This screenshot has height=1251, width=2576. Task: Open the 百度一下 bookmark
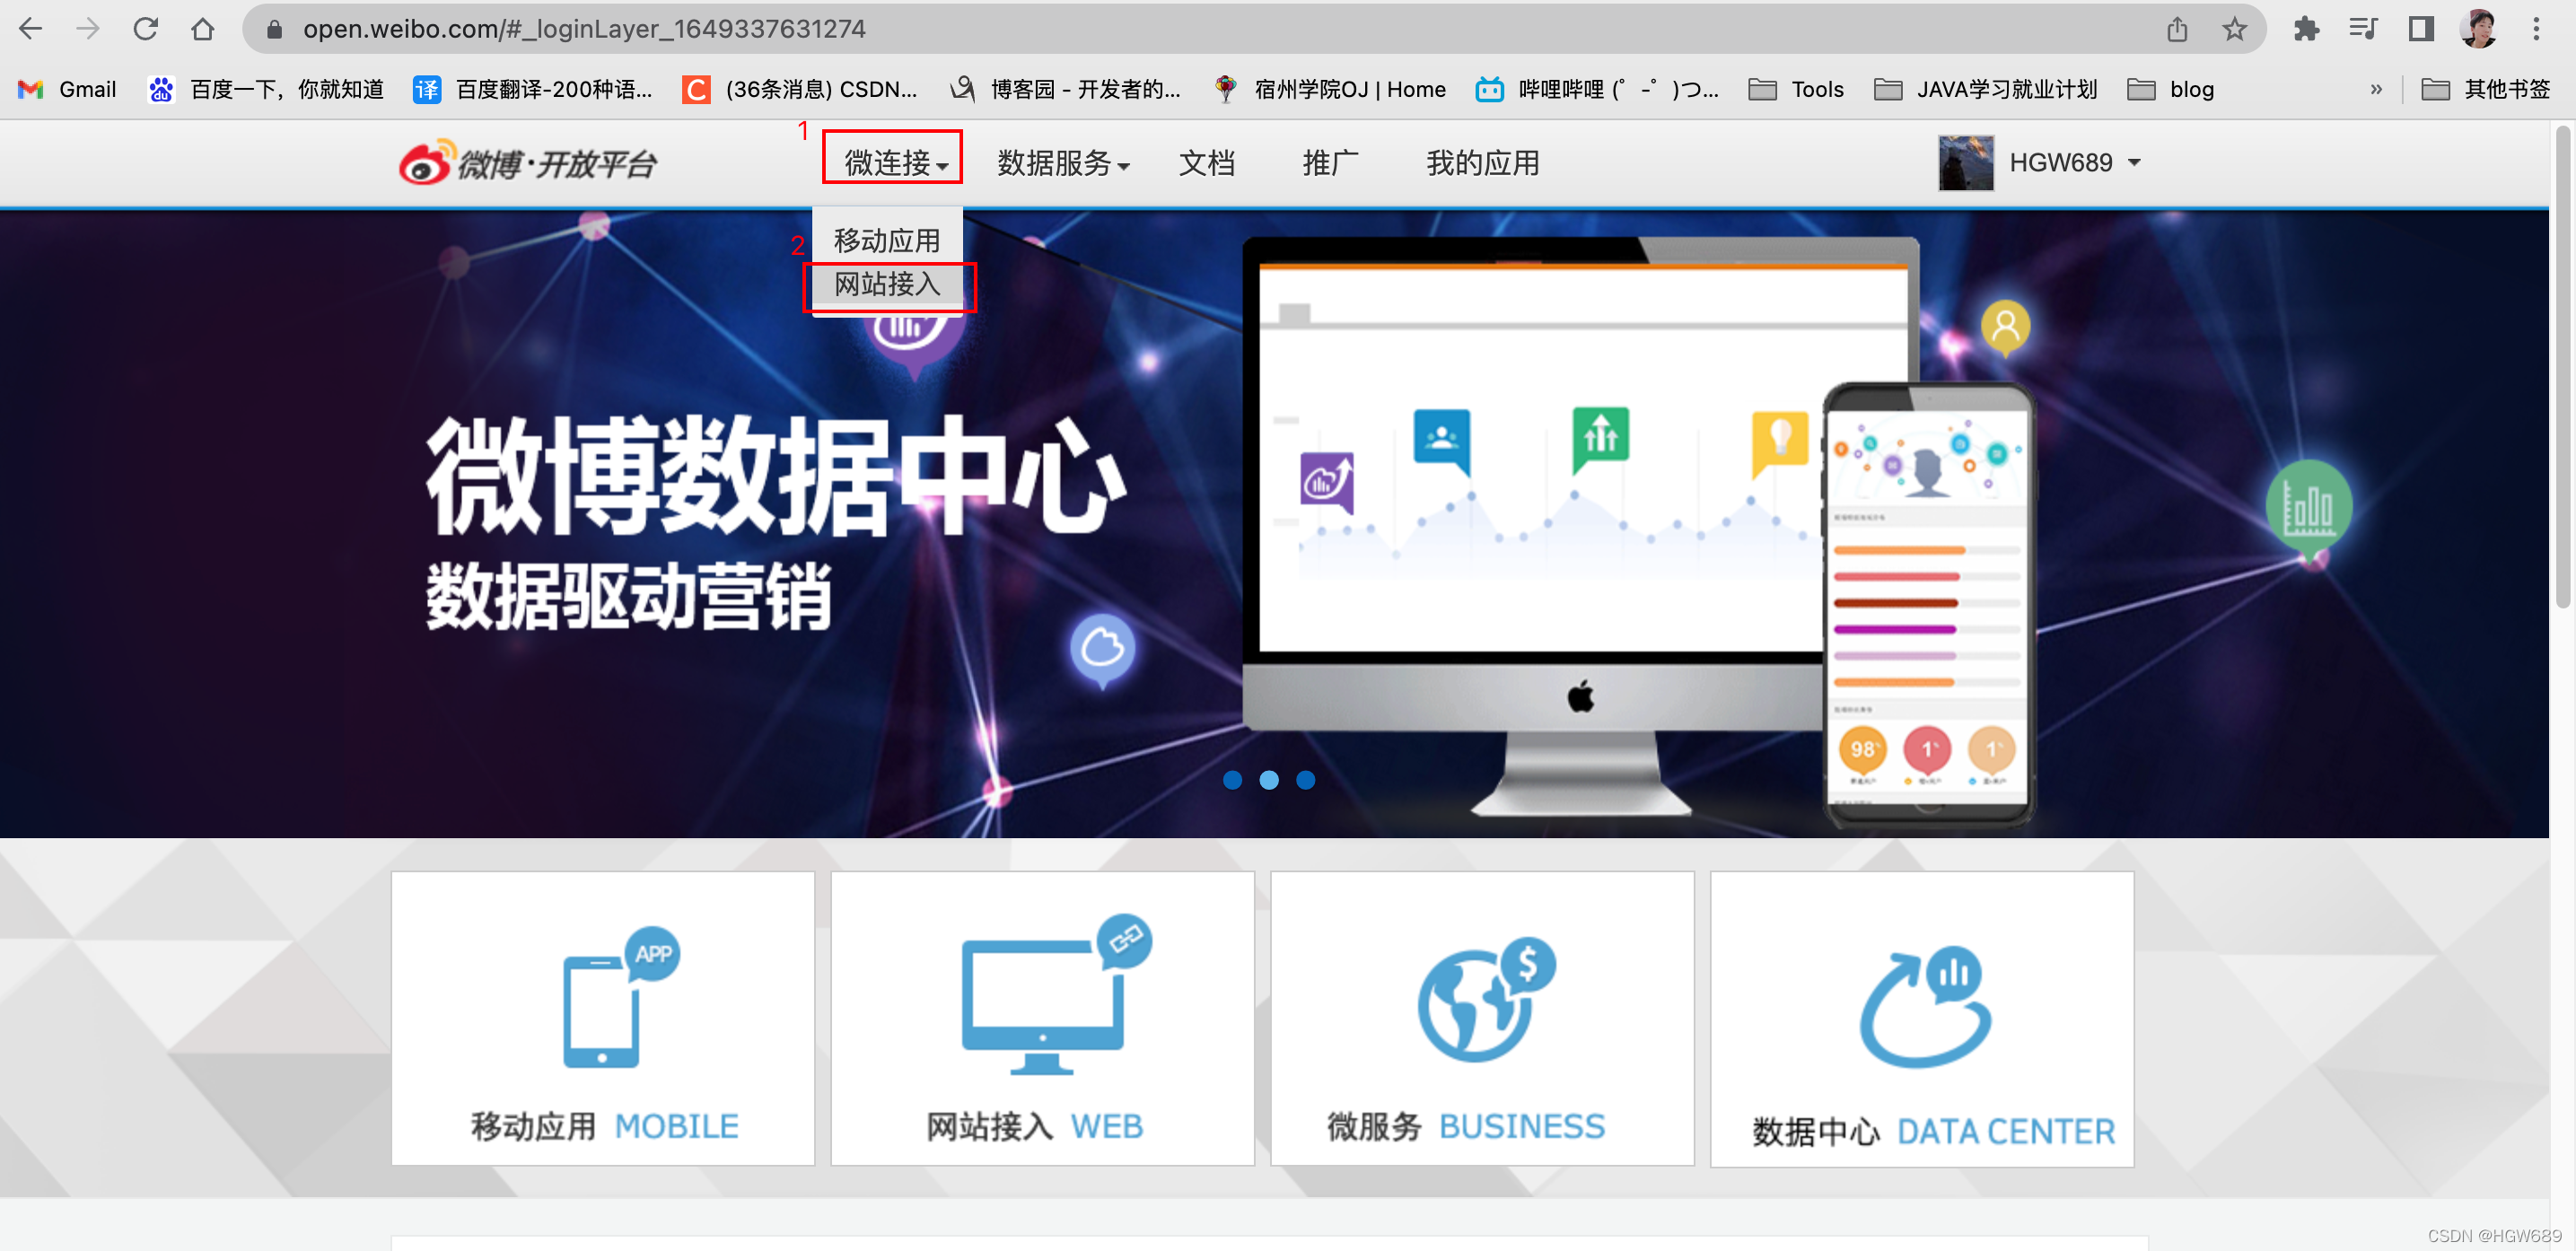click(x=266, y=89)
